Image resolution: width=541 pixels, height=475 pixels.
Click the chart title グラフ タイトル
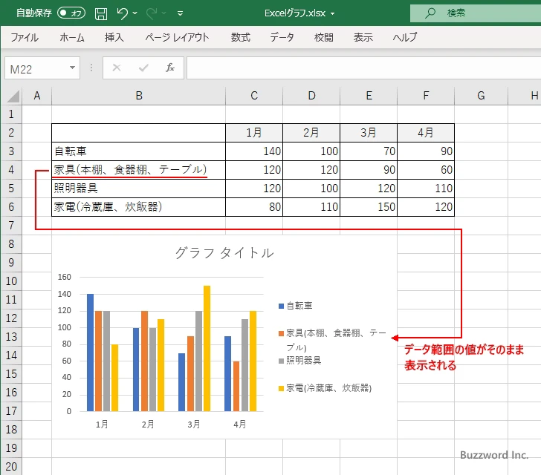tap(224, 253)
